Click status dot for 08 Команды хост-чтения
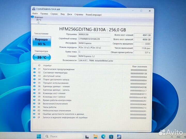Image resolution: width=186 pixels, height=139 pixels. pyautogui.click(x=34, y=93)
